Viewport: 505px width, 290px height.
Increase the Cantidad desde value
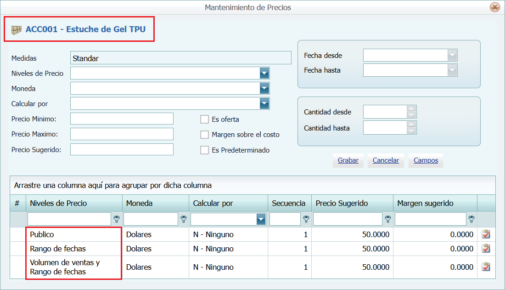pos(411,109)
